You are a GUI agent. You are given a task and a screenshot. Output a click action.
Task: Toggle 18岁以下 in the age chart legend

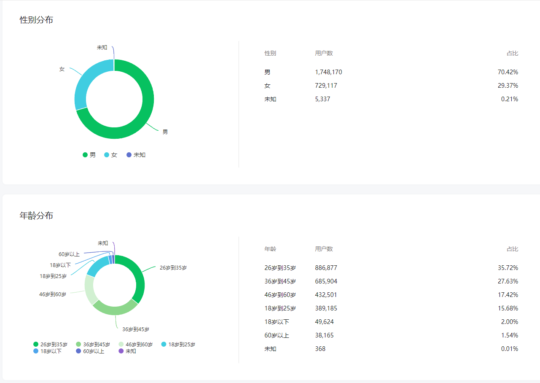[x=47, y=351]
